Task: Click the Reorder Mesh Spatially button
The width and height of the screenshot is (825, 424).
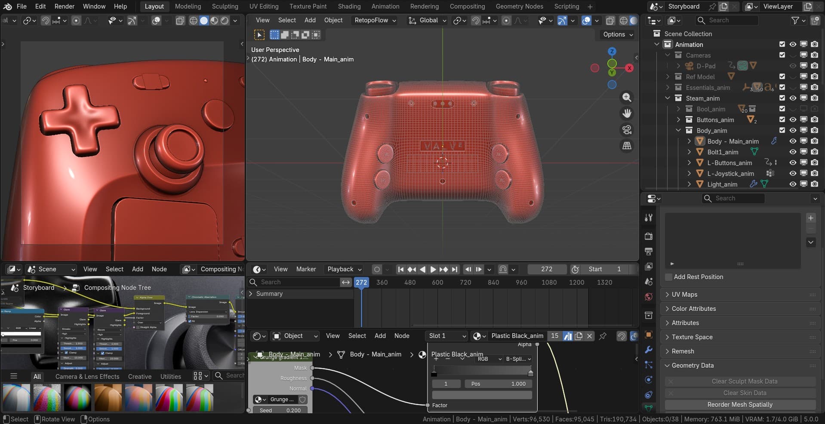Action: click(x=740, y=405)
